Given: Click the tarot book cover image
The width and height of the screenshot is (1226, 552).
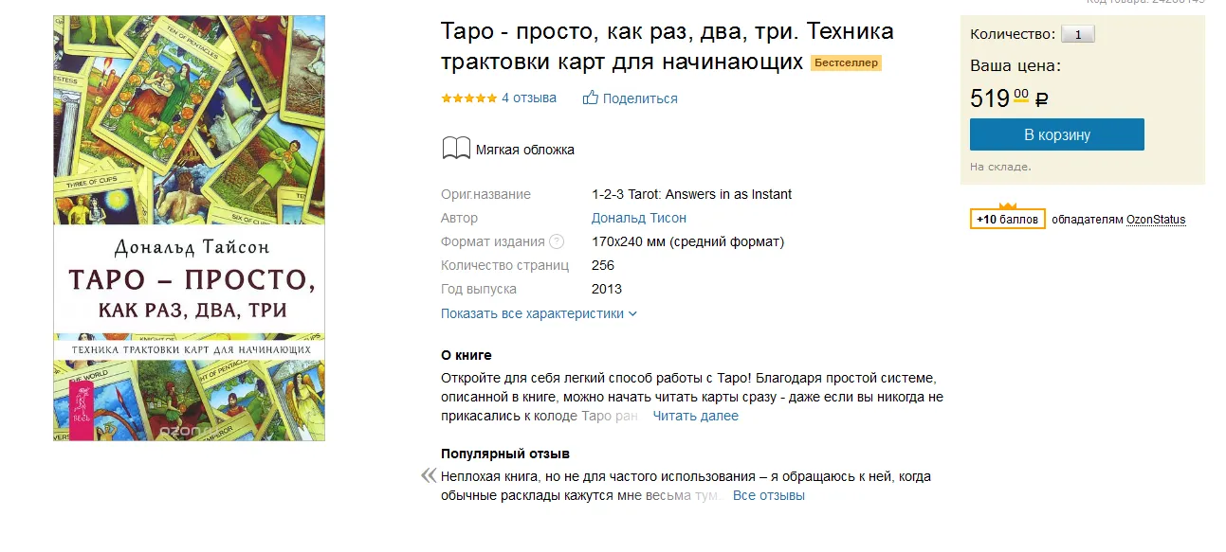Looking at the screenshot, I should (x=189, y=227).
